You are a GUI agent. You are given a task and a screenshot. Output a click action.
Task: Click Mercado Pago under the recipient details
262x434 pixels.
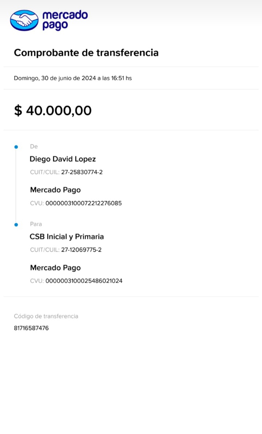click(x=55, y=268)
